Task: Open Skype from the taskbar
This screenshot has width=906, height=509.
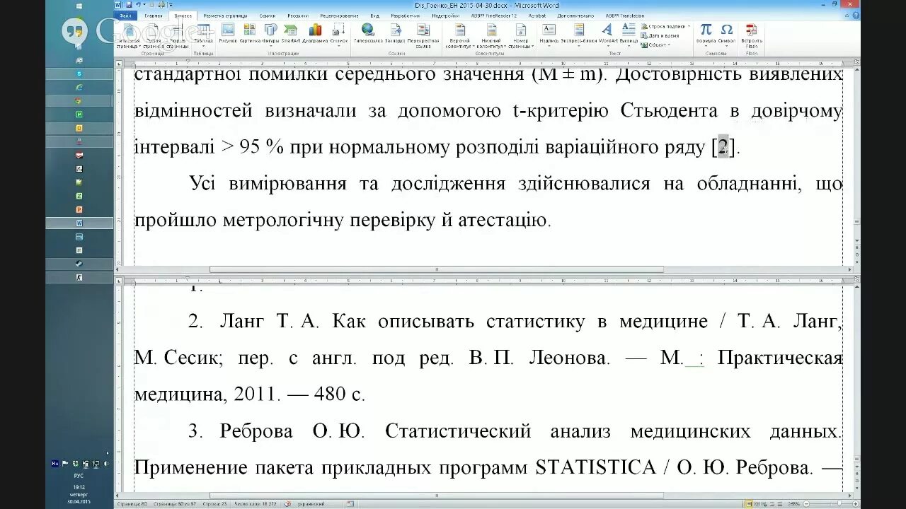Action: [79, 74]
